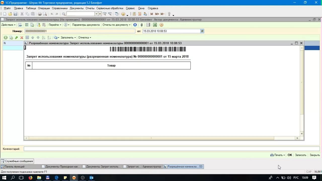Click the Print preview icon
The height and width of the screenshot is (181, 322).
[45, 14]
